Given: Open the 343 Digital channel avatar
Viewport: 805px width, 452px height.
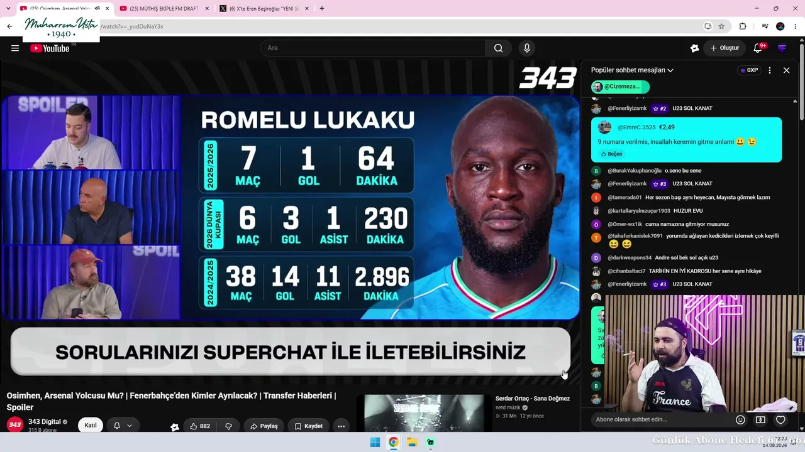Looking at the screenshot, I should pyautogui.click(x=15, y=425).
